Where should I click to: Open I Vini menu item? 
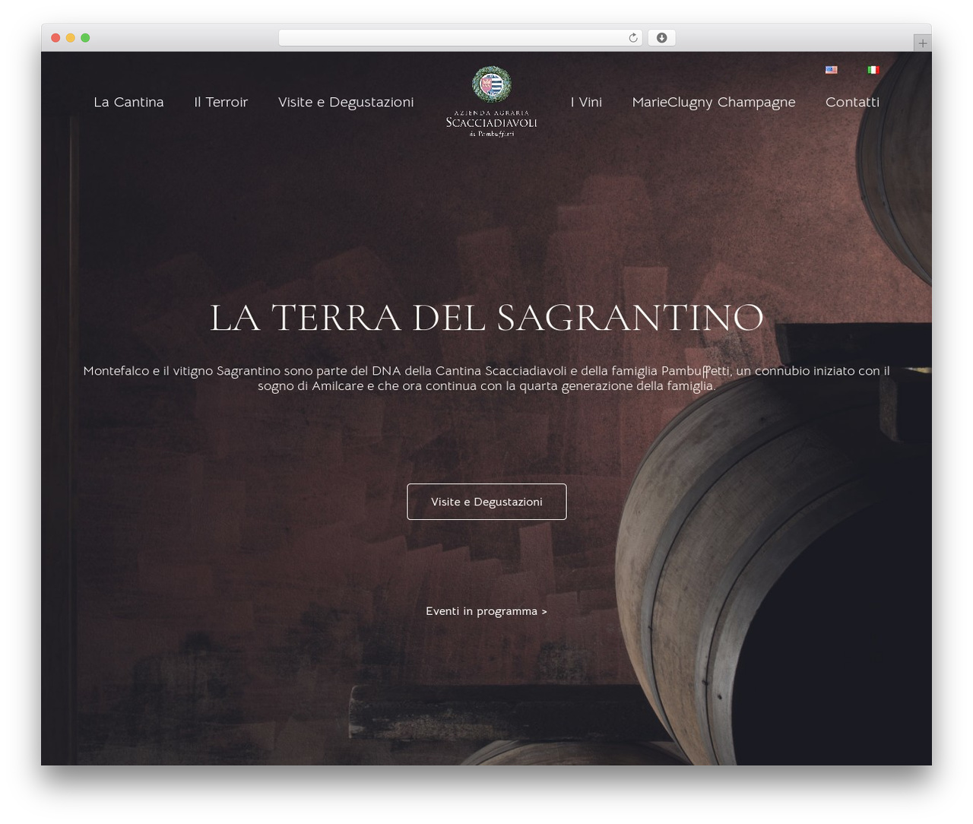pos(586,102)
